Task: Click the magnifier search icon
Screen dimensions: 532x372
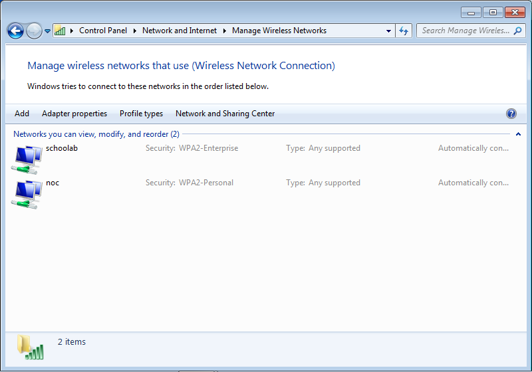Action: (518, 31)
